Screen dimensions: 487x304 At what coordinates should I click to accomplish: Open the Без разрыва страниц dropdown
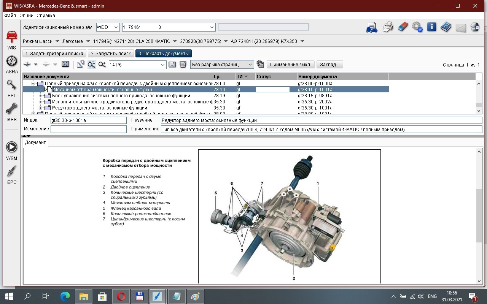250,65
